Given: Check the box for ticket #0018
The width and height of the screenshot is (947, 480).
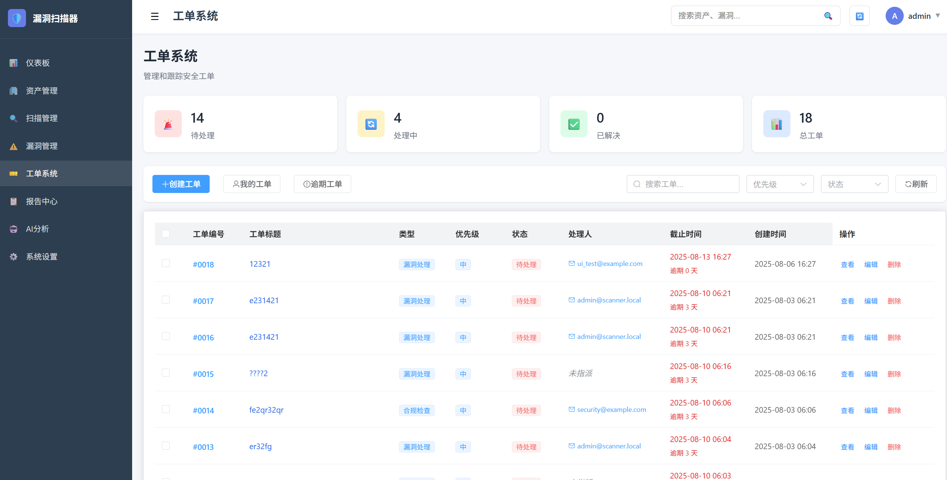Looking at the screenshot, I should (166, 263).
